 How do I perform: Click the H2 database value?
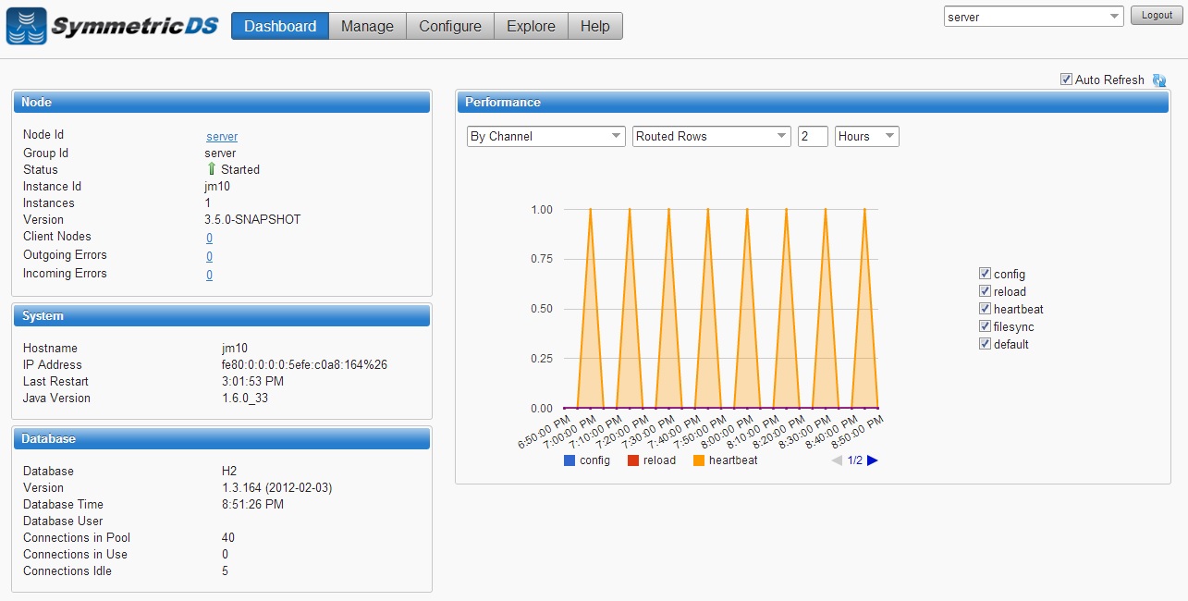click(229, 472)
